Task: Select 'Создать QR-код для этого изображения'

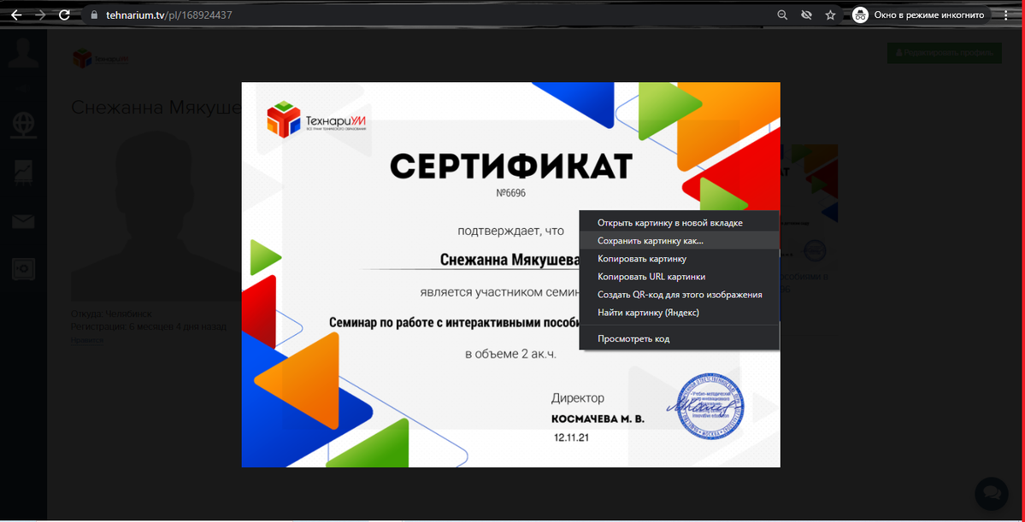Action: 679,295
